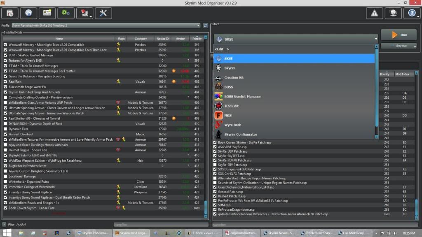Open the Profiles configuration icon
The height and width of the screenshot is (237, 422).
tap(47, 13)
